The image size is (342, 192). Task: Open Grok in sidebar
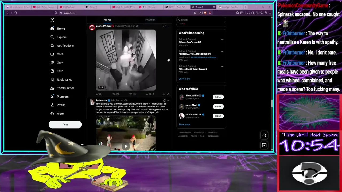[57, 63]
